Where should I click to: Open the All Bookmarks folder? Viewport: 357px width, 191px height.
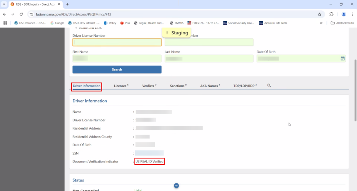(x=342, y=23)
